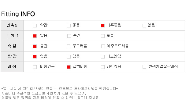
Task: Uncheck the red 중간 box in 촉감 row
Action: tap(35, 46)
